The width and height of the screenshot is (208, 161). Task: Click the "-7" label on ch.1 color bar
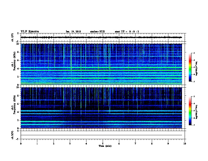tap(194, 82)
